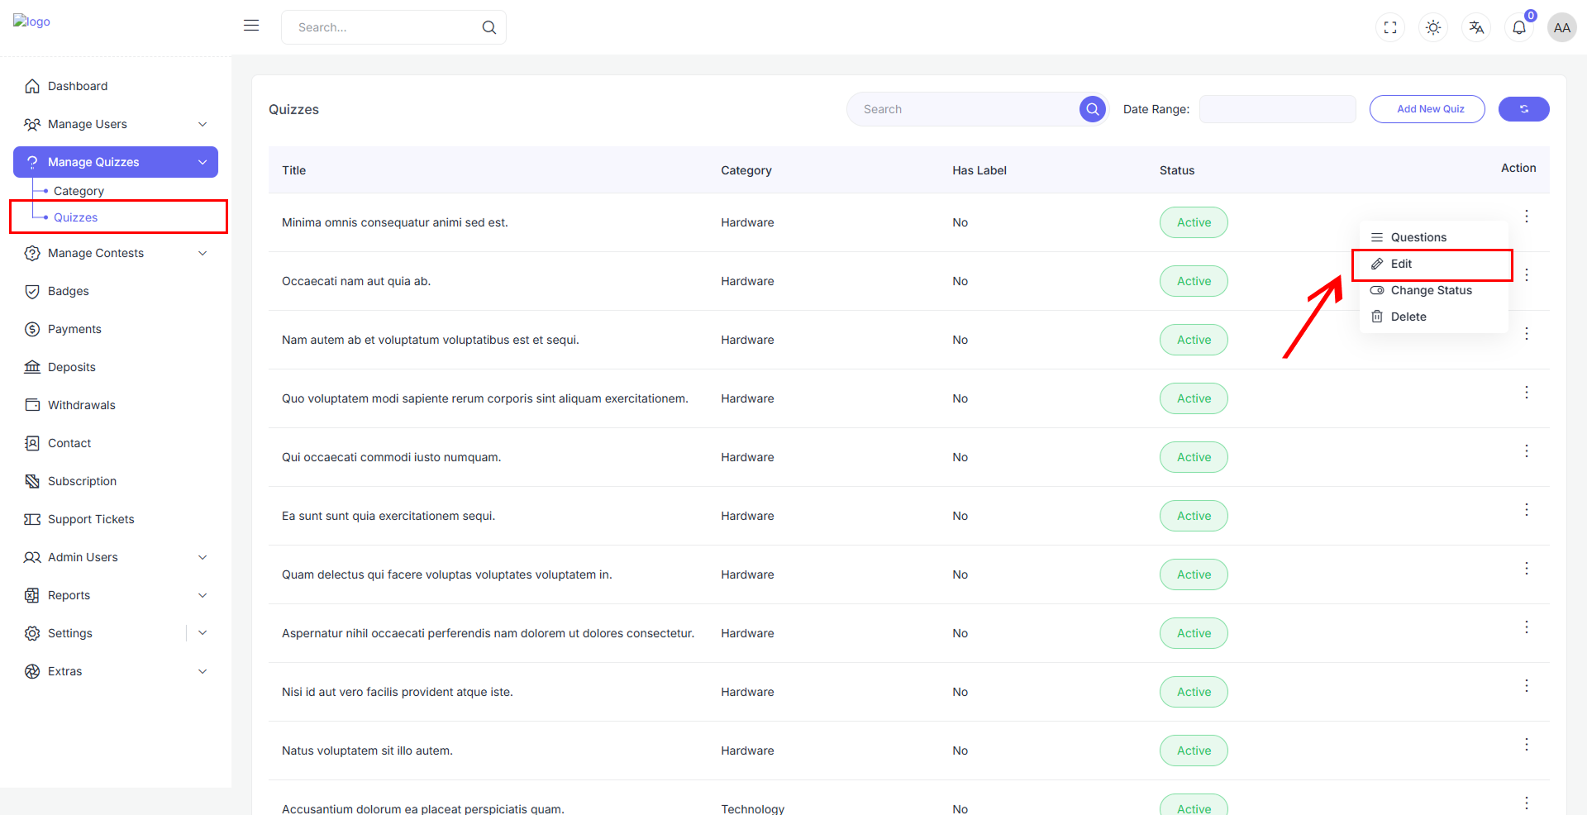Click the Status column header
Screen dimensions: 1587x815
pos(1177,170)
